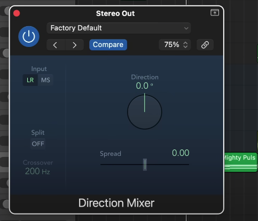
Task: Toggle the plugin power bypass button
Action: tap(29, 36)
